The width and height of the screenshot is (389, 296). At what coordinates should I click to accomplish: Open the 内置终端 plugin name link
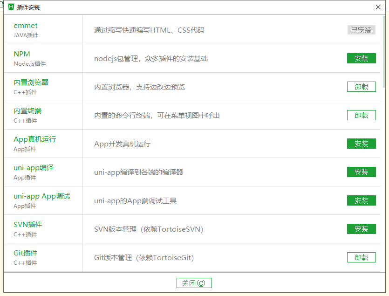click(x=27, y=111)
